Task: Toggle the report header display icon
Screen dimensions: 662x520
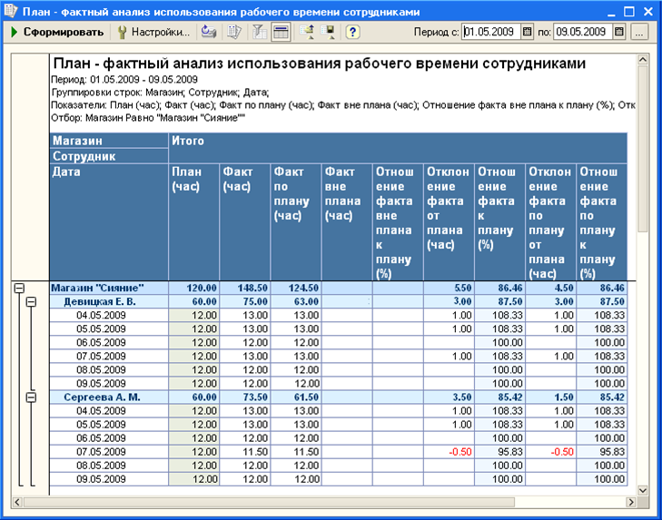Action: (x=281, y=32)
